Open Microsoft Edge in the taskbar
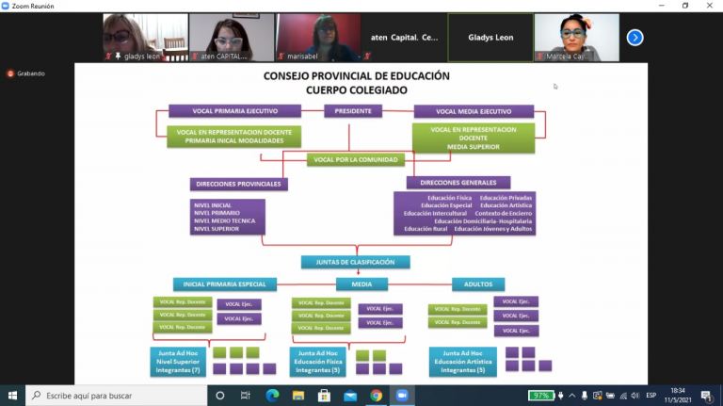This screenshot has height=406, width=723. click(x=272, y=396)
